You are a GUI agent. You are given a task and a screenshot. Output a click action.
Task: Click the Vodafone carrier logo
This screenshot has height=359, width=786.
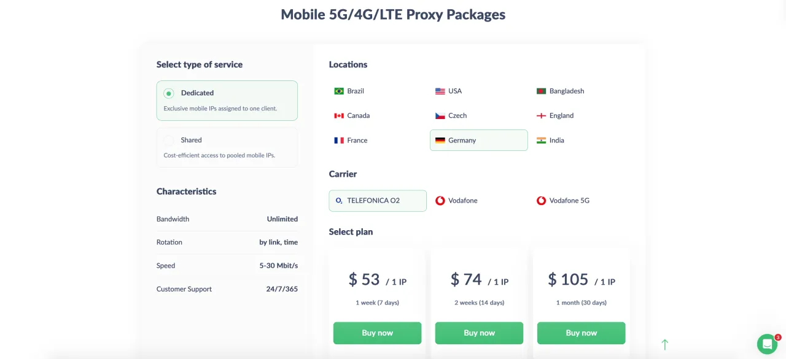(440, 201)
